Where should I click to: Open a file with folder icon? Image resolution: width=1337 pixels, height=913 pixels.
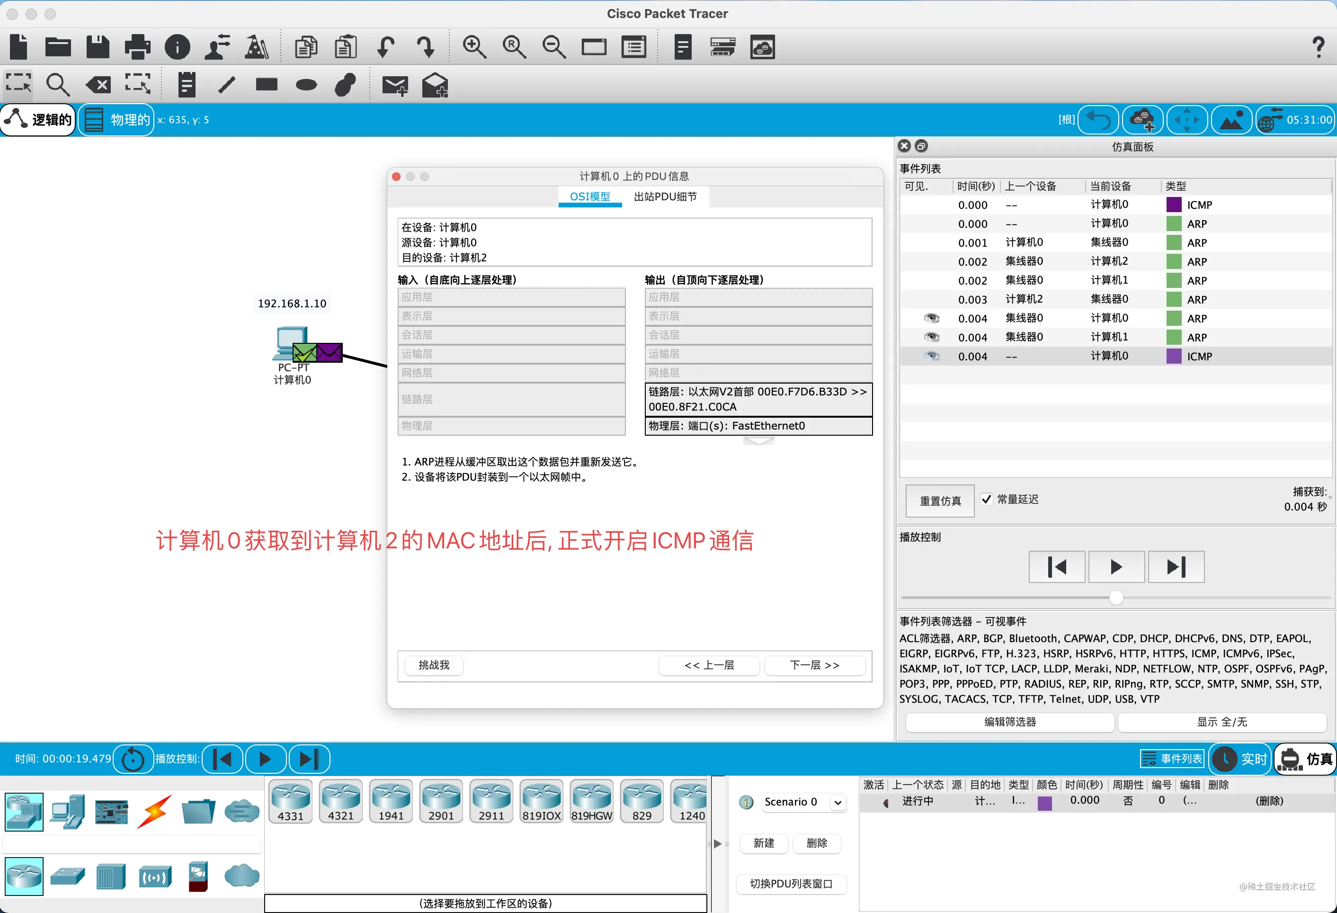click(58, 47)
